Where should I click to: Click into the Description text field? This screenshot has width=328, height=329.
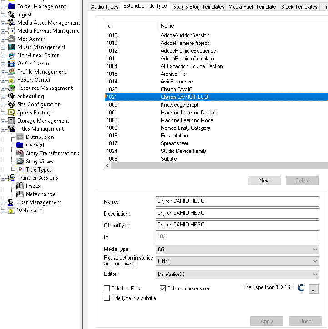tap(237, 213)
